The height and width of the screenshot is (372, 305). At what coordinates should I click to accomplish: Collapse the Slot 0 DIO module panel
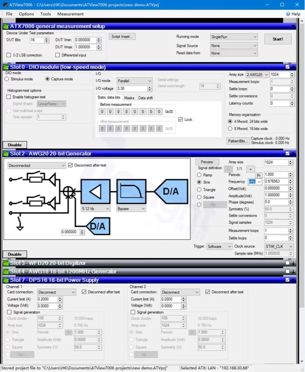pyautogui.click(x=293, y=67)
